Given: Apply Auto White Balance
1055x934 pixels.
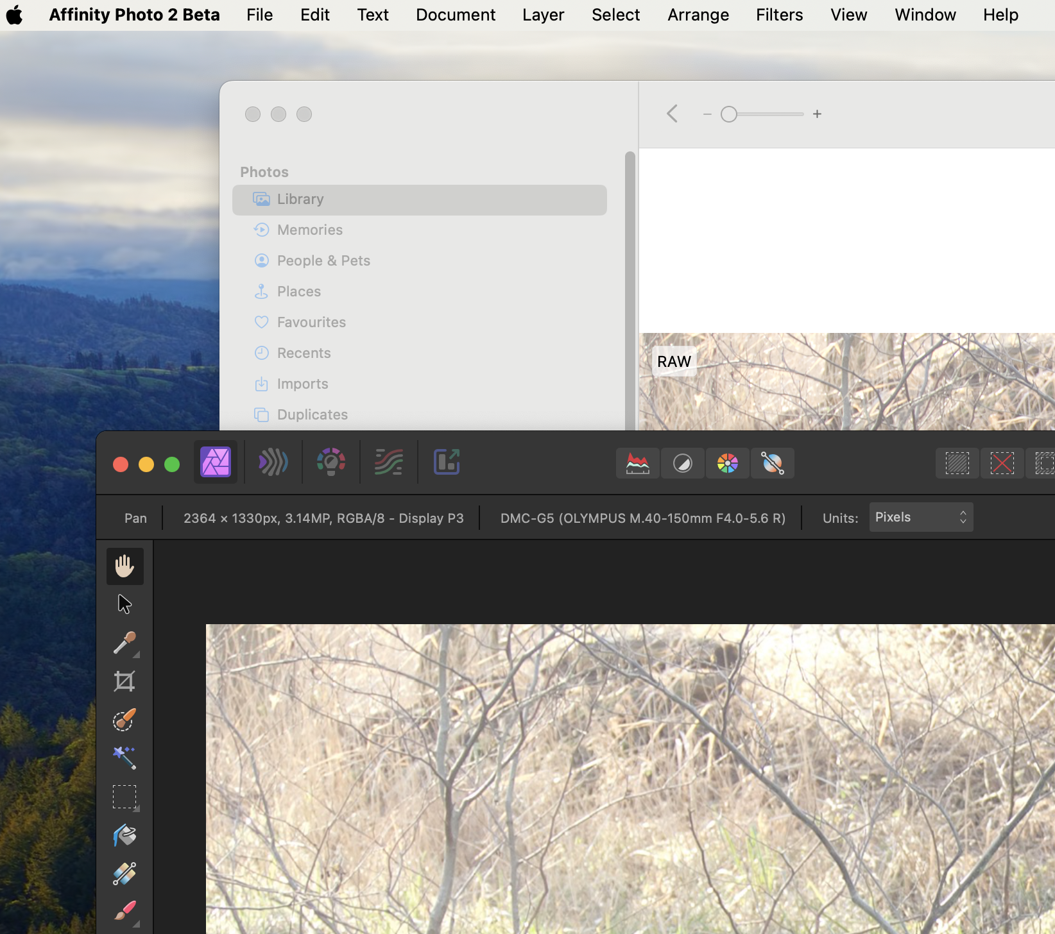Looking at the screenshot, I should tap(773, 463).
